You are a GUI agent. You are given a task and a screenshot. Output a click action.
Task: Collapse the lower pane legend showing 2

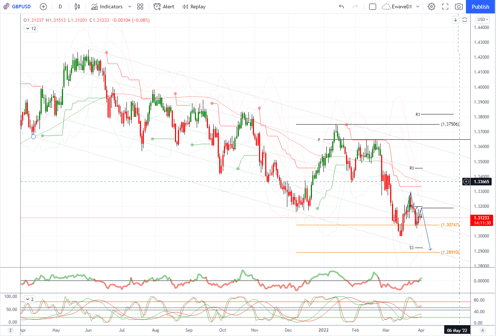coord(30,299)
